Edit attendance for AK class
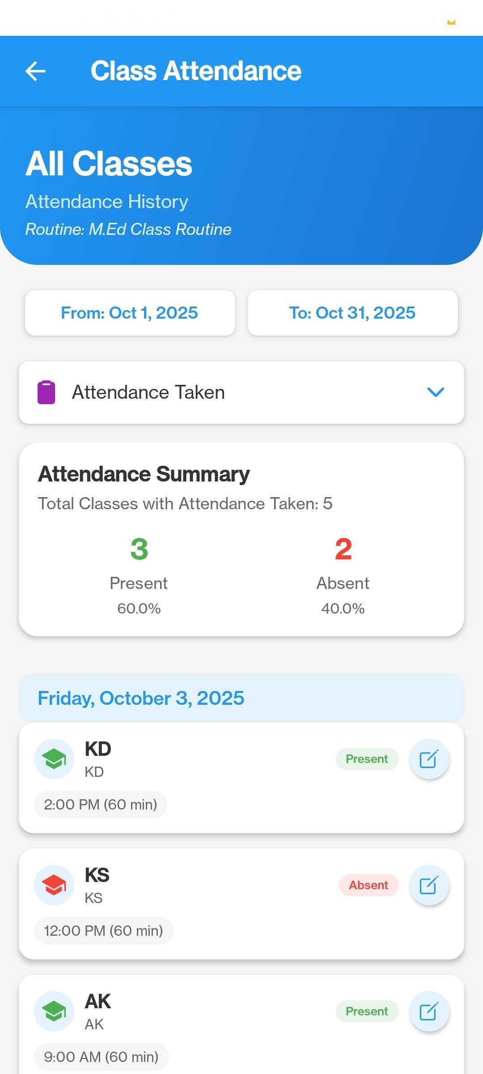This screenshot has height=1074, width=483. pyautogui.click(x=429, y=1011)
